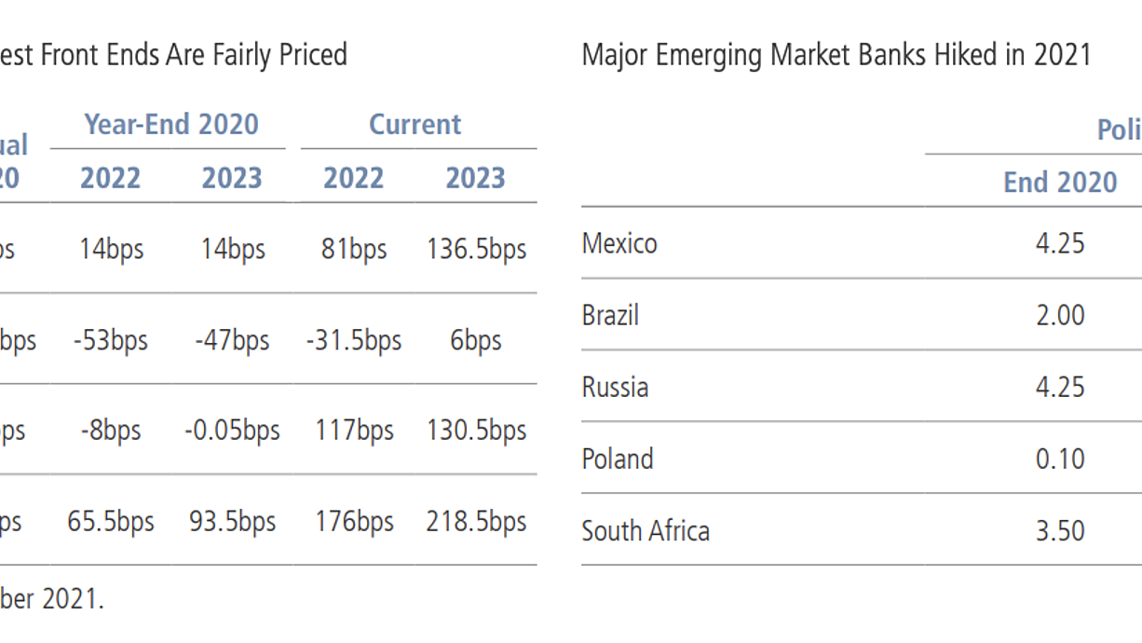Select the -31.5bps table cell
The height and width of the screenshot is (643, 1142).
354,340
